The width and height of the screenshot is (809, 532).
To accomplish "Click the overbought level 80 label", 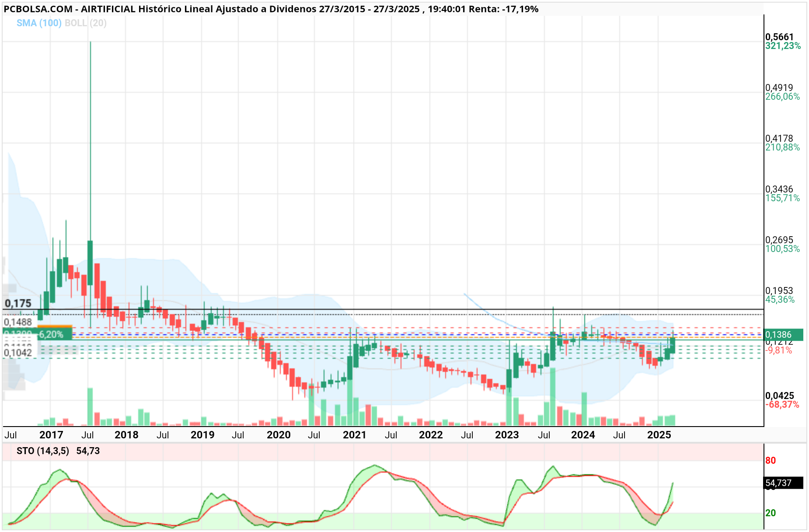I will coord(771,460).
